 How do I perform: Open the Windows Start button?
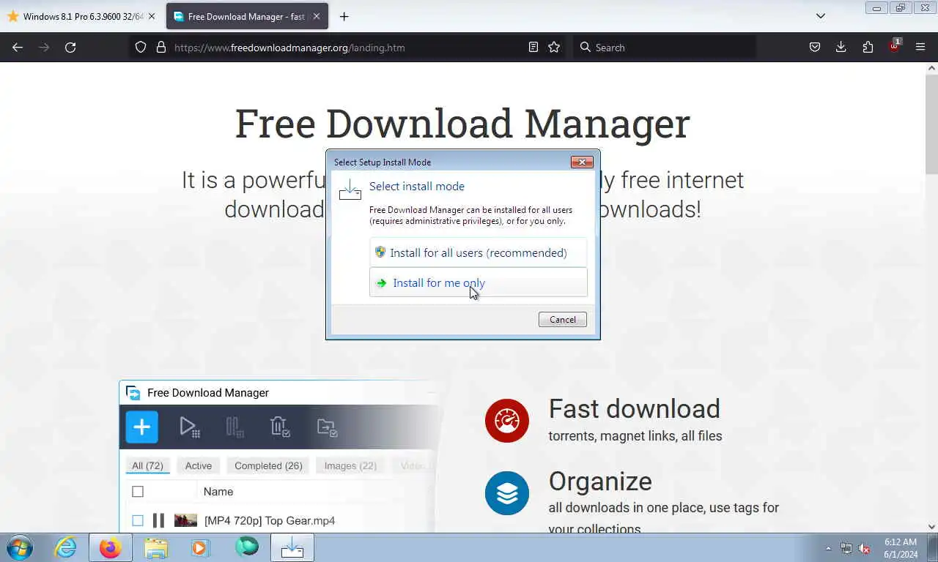point(19,547)
